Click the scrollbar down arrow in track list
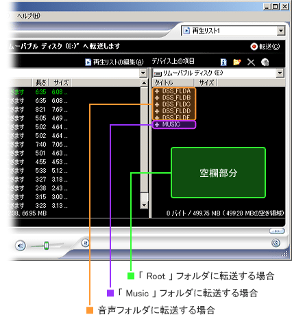292x317 pixels. [x=144, y=205]
